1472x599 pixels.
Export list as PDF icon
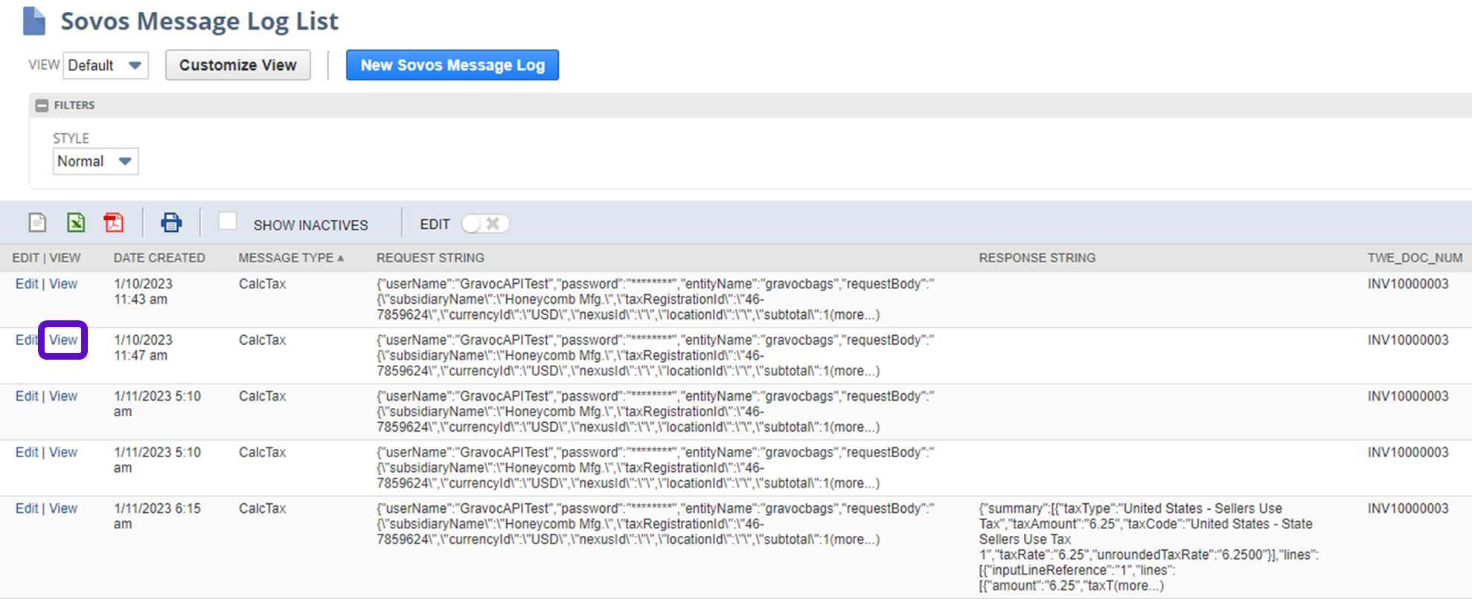[x=114, y=222]
